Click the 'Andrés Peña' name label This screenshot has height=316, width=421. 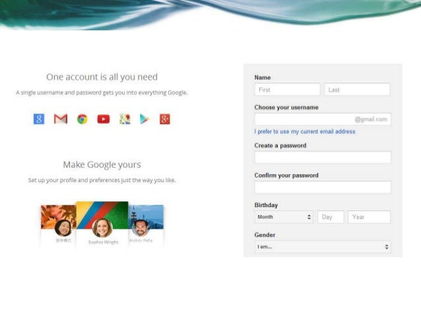[141, 240]
